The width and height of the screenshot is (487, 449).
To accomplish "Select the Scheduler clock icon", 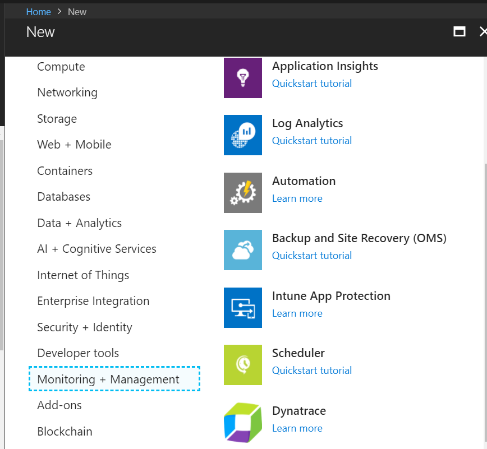I will coord(242,365).
